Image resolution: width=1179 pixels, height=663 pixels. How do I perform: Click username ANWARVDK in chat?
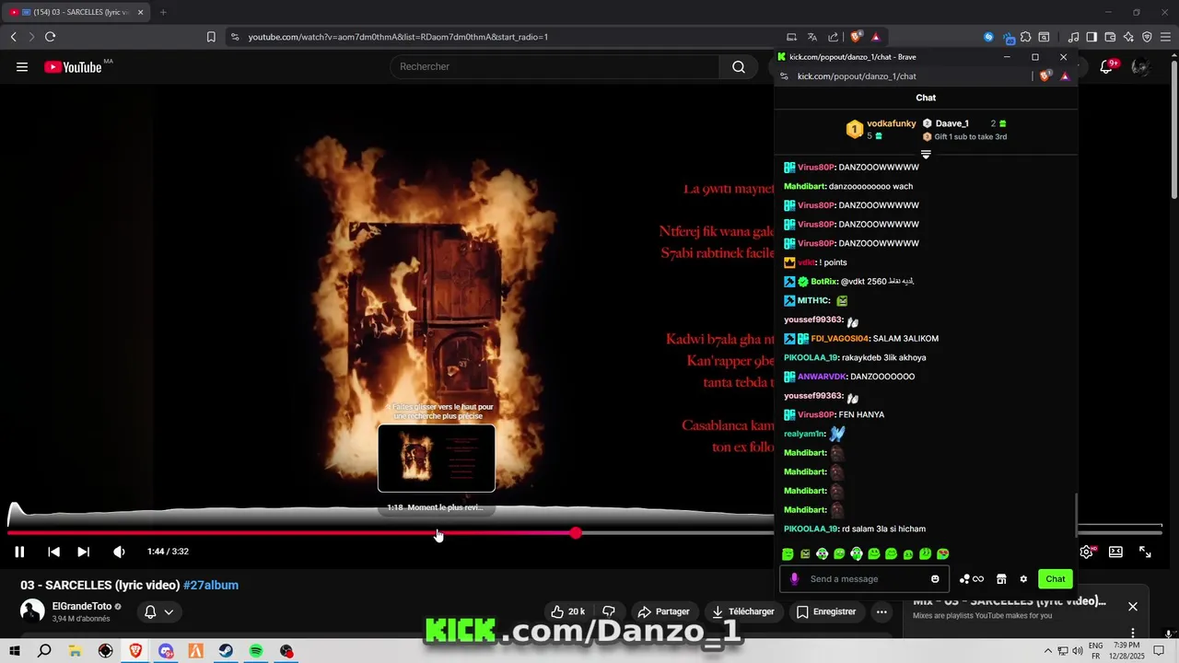point(822,377)
